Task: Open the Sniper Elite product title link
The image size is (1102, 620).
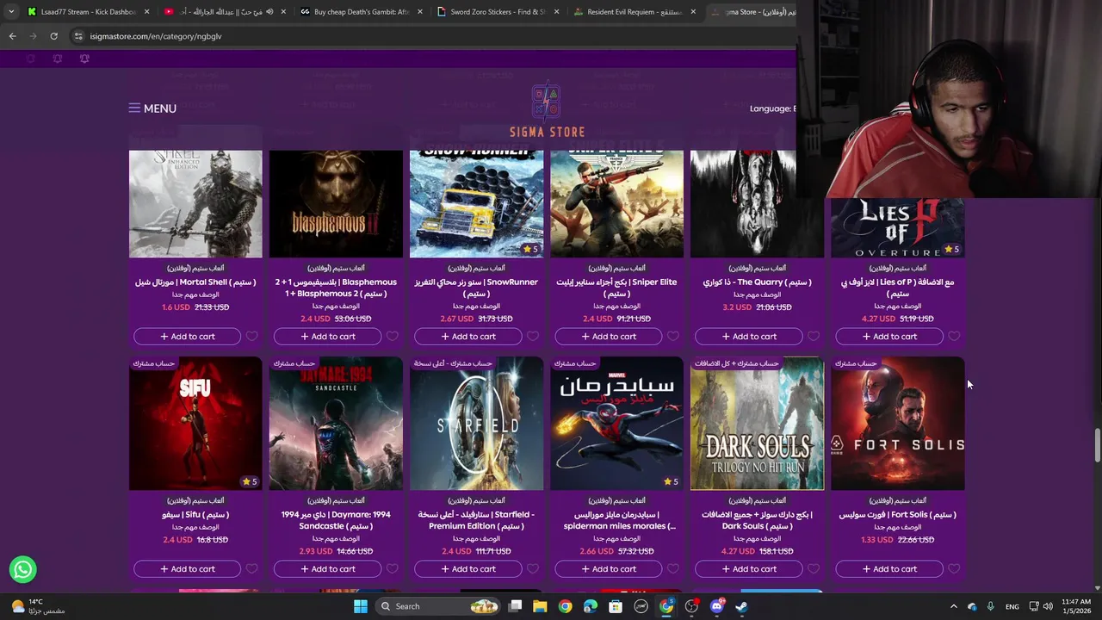Action: (616, 288)
